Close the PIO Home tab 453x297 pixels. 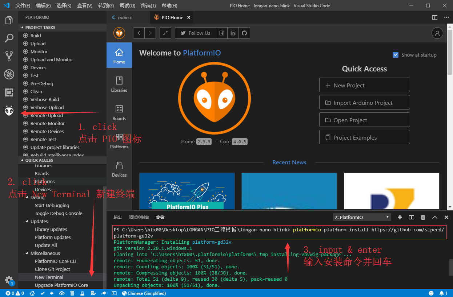[x=188, y=17]
